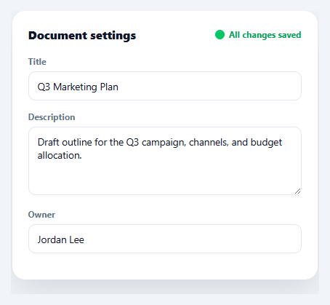Select the Owner input field
Image resolution: width=330 pixels, height=305 pixels.
coord(165,239)
